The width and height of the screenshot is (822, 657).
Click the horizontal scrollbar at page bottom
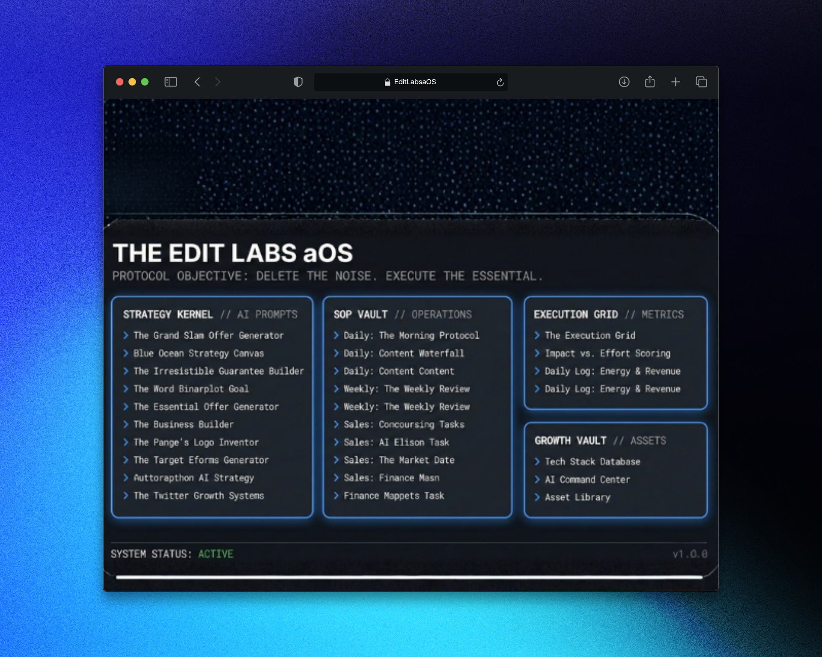point(411,577)
